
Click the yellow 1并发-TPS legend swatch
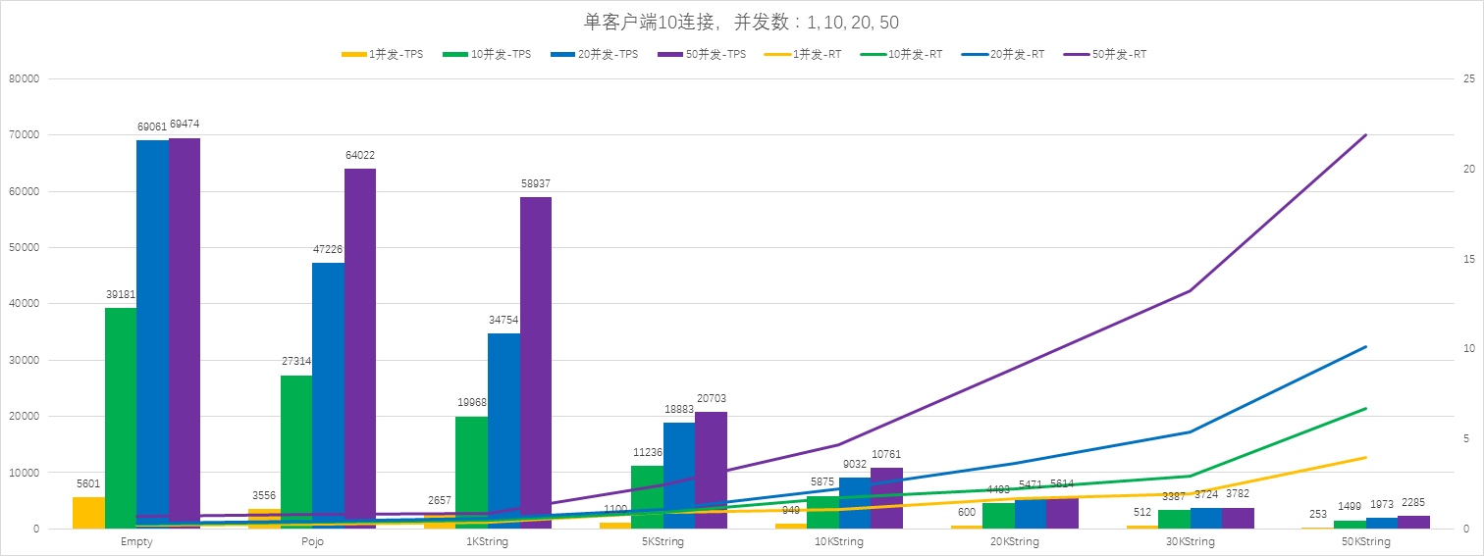coord(354,55)
